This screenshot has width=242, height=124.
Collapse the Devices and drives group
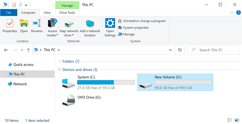[60, 70]
